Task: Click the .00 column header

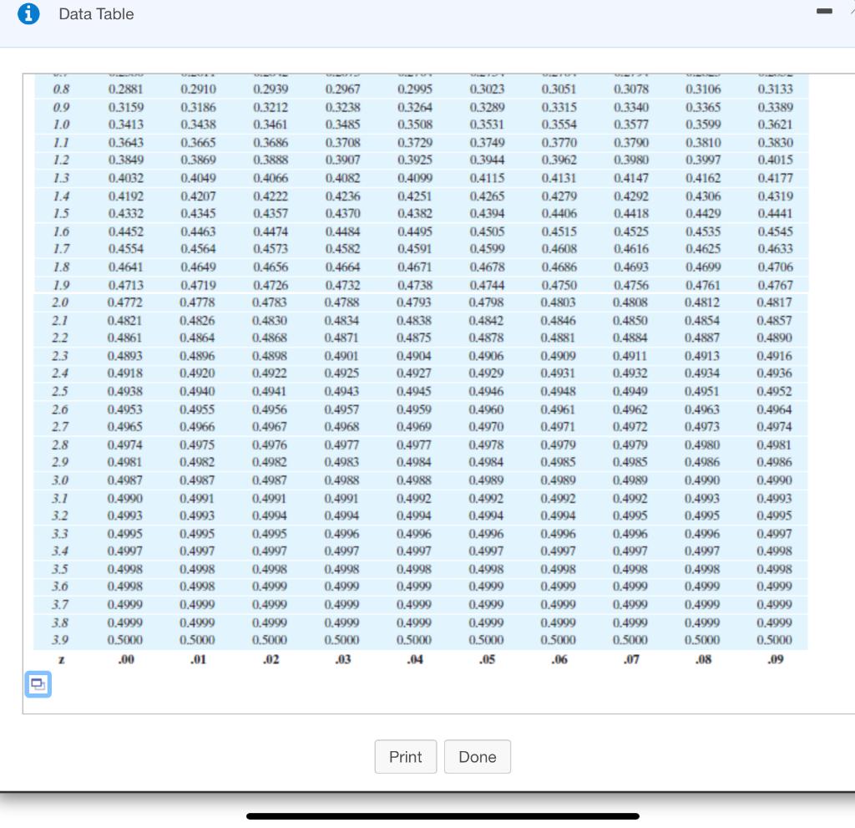Action: (126, 659)
